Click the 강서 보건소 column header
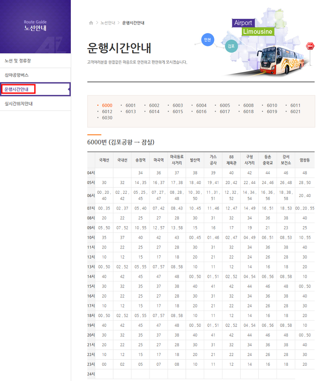 286,160
